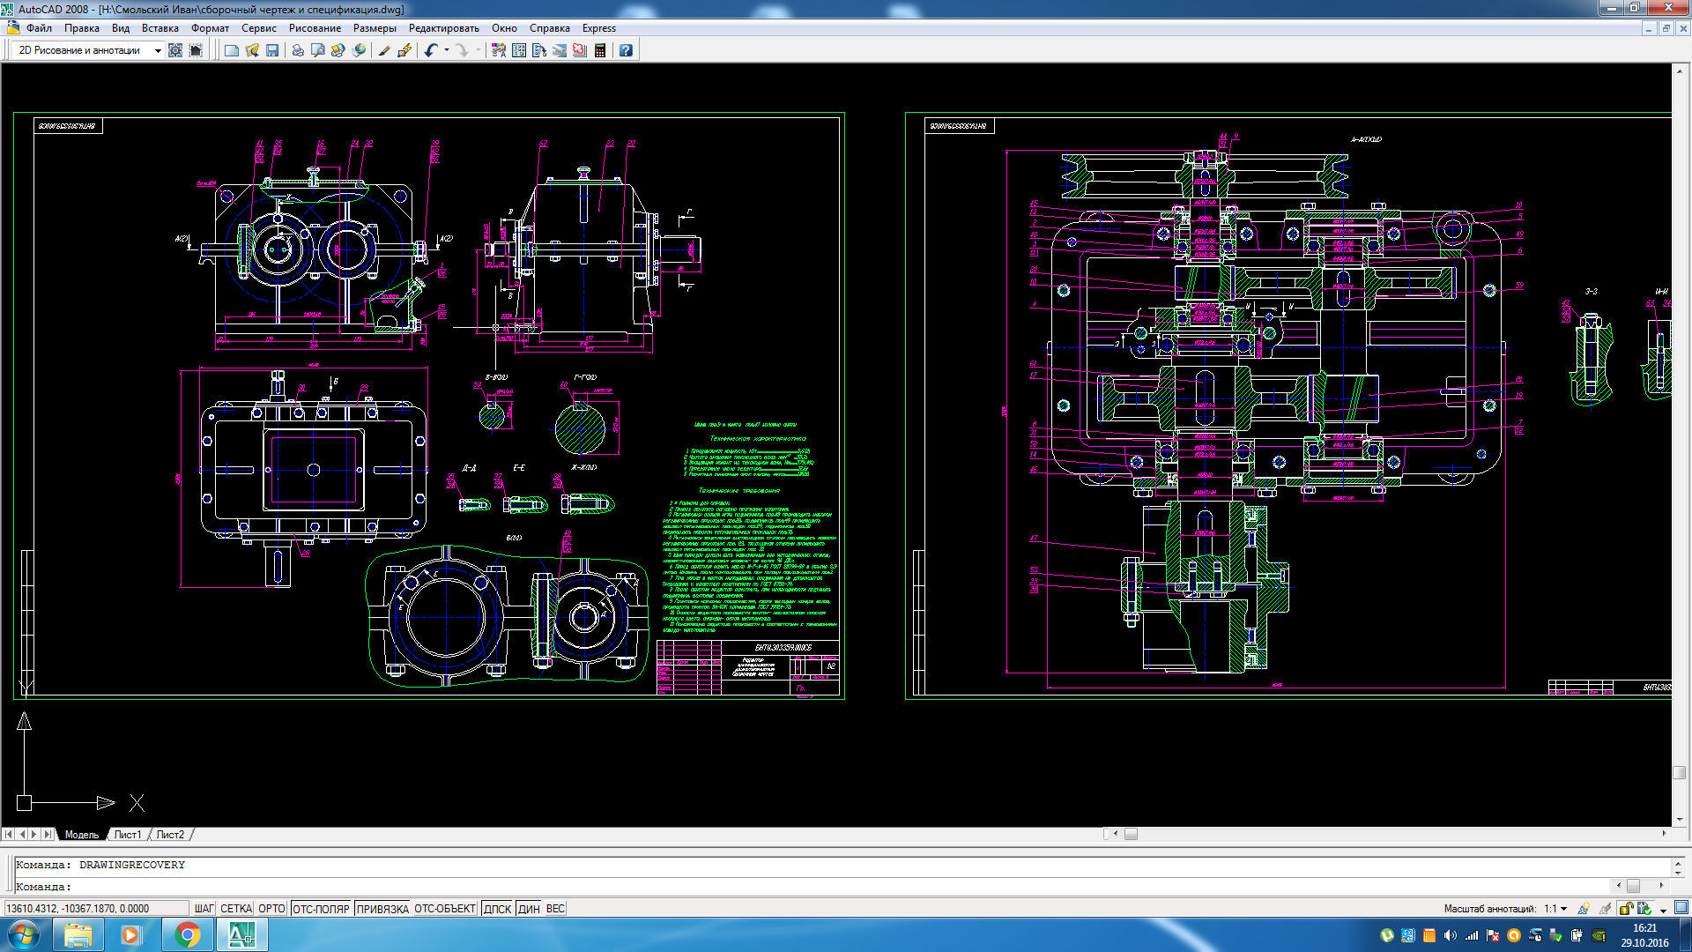Open Plot Preview icon

point(318,50)
